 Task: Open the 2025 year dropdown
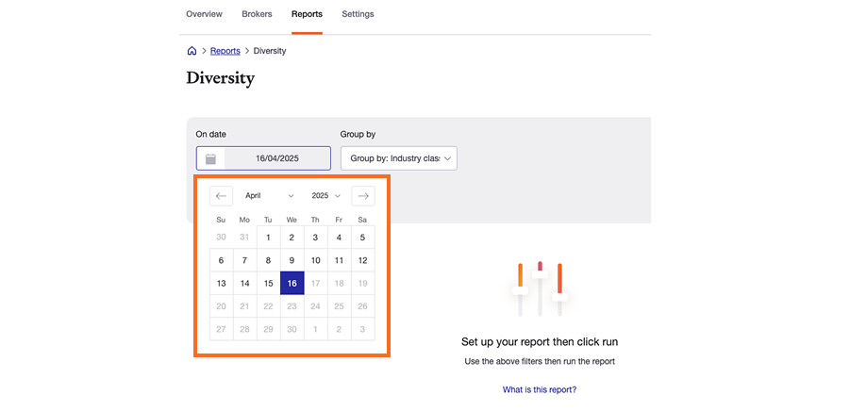pos(325,196)
